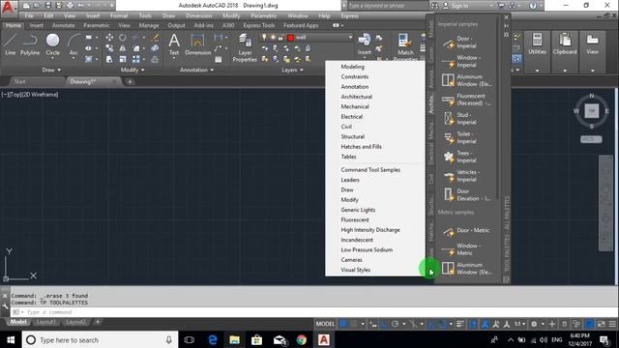This screenshot has height=348, width=619.
Task: Expand the Layers panel dropdown
Action: pos(292,70)
